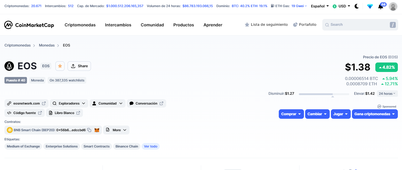This screenshot has width=402, height=170.
Task: Click the search magnifier icon
Action: coord(327,25)
